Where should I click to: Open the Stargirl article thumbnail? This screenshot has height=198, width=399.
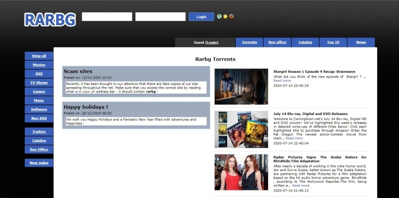pos(241,87)
